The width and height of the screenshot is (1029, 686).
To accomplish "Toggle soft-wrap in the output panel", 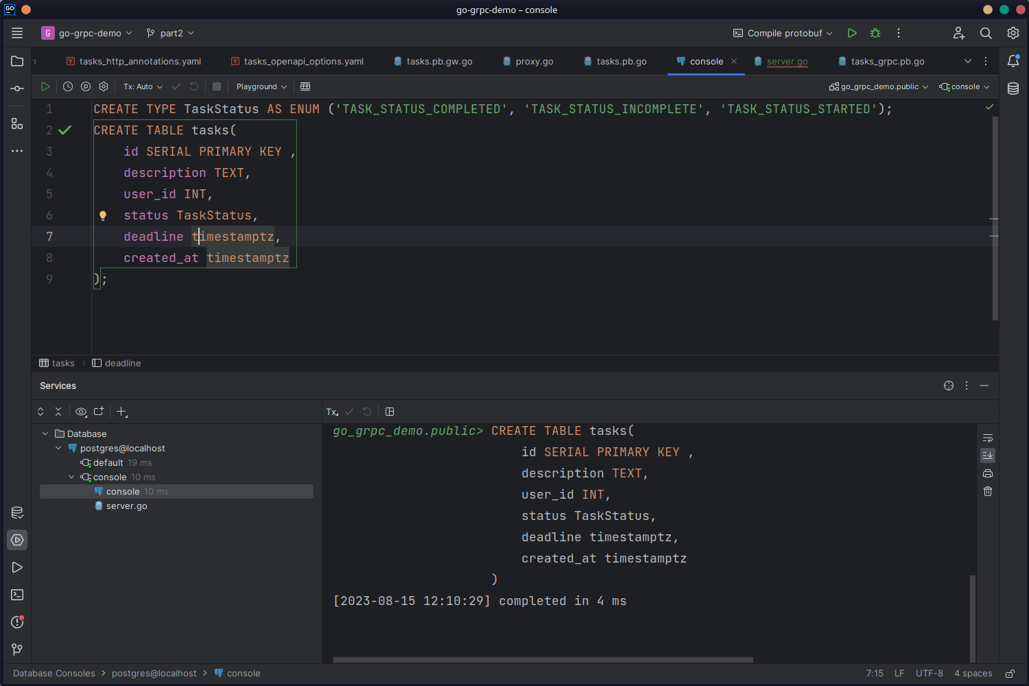I will point(988,438).
